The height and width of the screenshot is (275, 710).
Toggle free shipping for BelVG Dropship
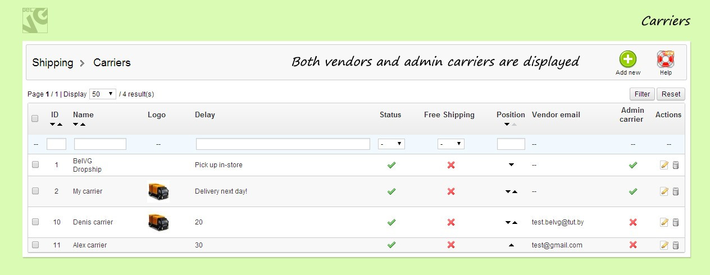click(450, 165)
